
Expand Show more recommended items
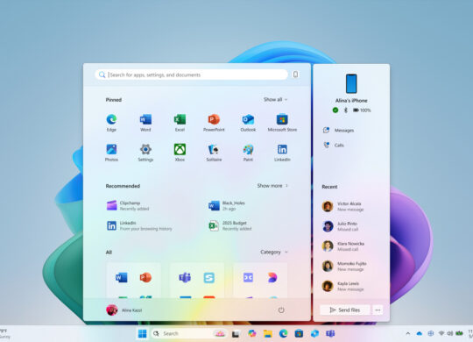coord(272,186)
